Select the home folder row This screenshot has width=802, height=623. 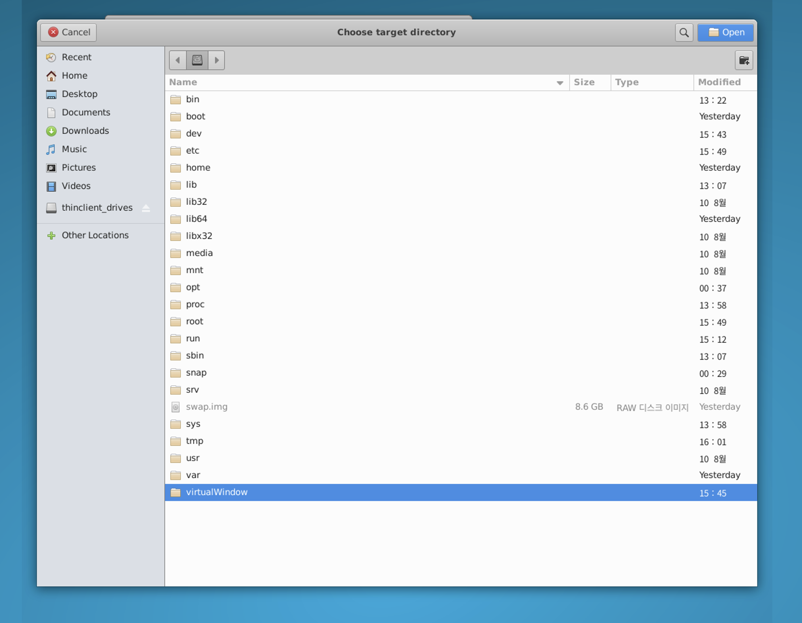point(198,168)
